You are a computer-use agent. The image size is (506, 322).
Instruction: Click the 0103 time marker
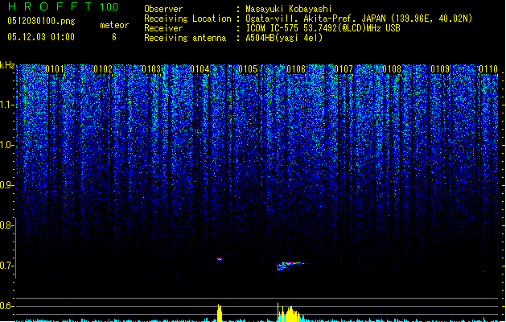click(151, 69)
